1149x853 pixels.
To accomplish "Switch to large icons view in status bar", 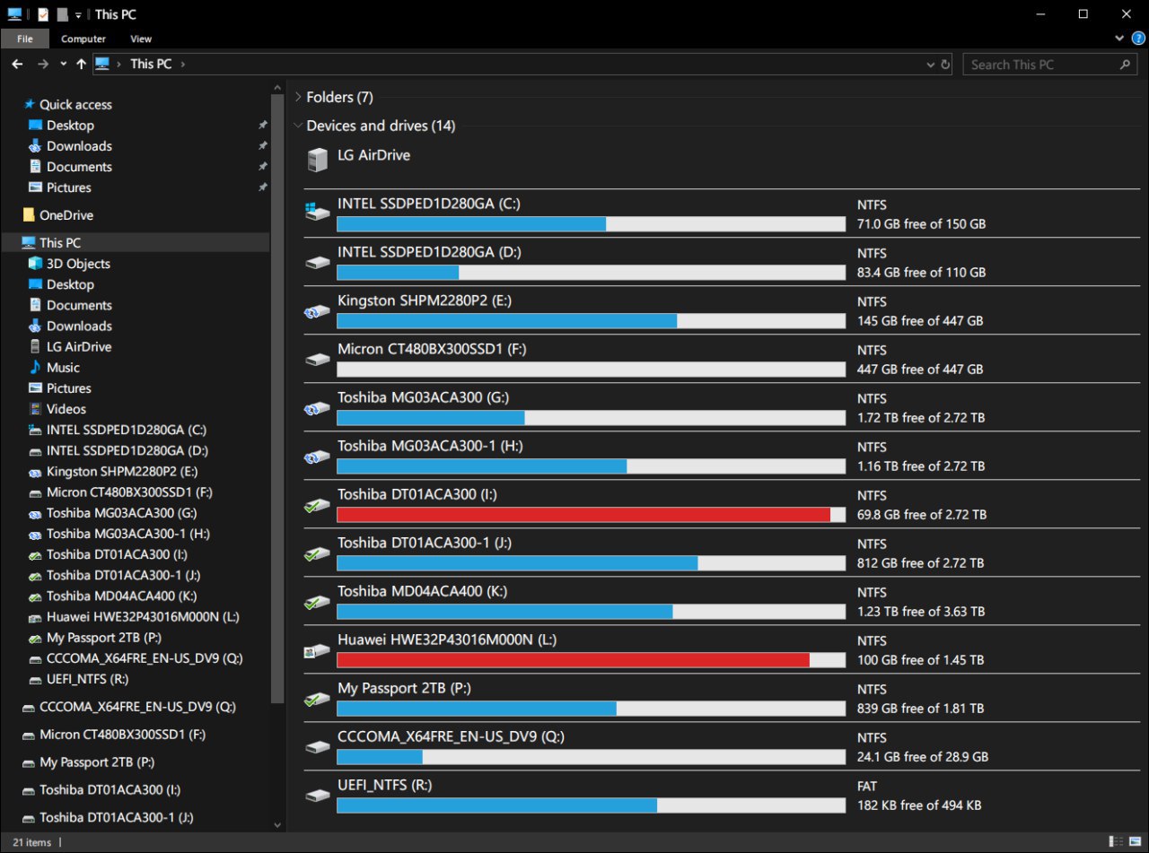I will click(1135, 841).
